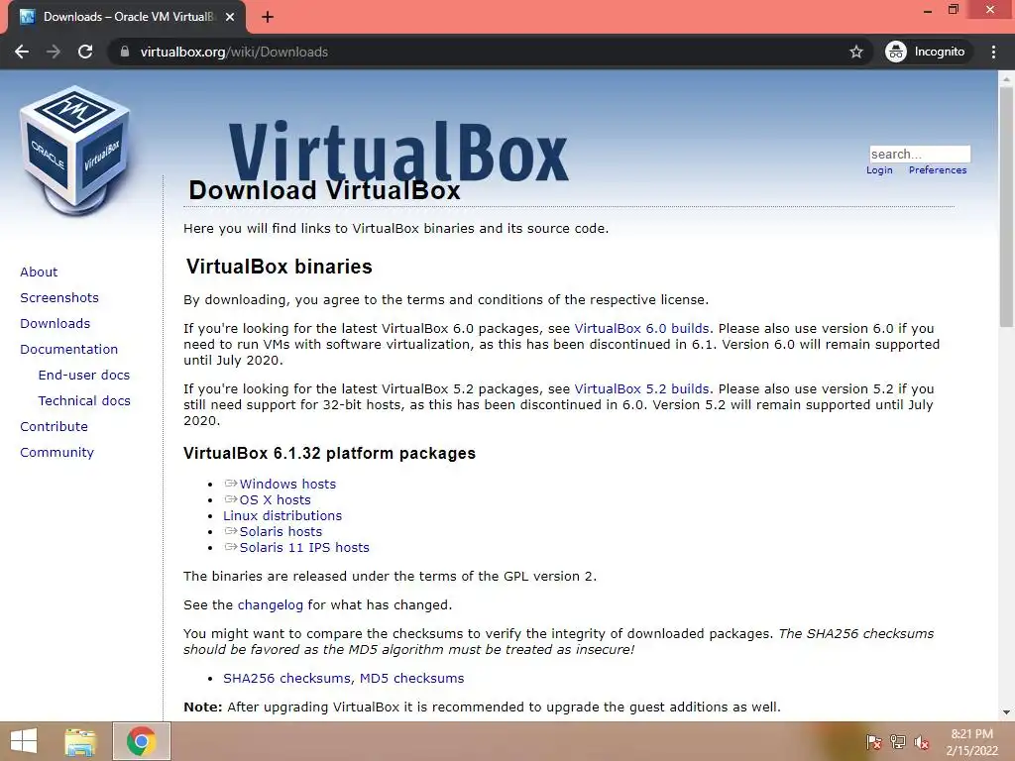Open the Incognito profile indicator
1015x761 pixels.
pos(926,52)
